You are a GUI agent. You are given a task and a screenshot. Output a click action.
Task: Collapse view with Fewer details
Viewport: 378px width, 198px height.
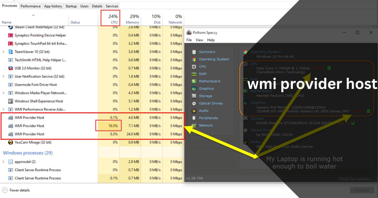(x=16, y=190)
